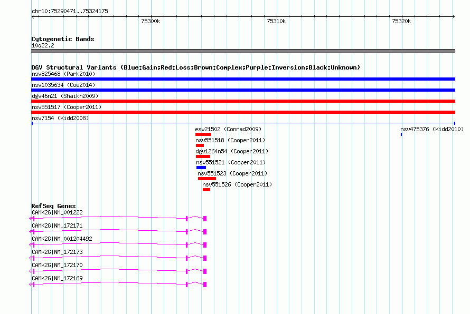
Task: Open the CAMK2G|NM_172173 transcript label
Action: [57, 252]
